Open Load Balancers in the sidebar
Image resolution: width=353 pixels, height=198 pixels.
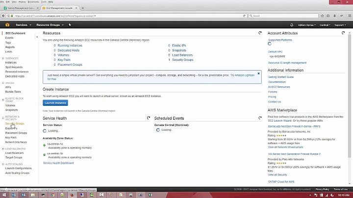(x=14, y=153)
